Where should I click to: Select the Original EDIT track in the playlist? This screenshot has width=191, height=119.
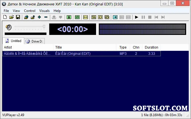coord(82,53)
